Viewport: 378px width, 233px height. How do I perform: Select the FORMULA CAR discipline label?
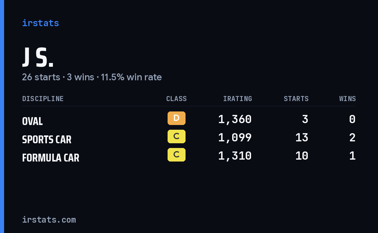tap(50, 158)
